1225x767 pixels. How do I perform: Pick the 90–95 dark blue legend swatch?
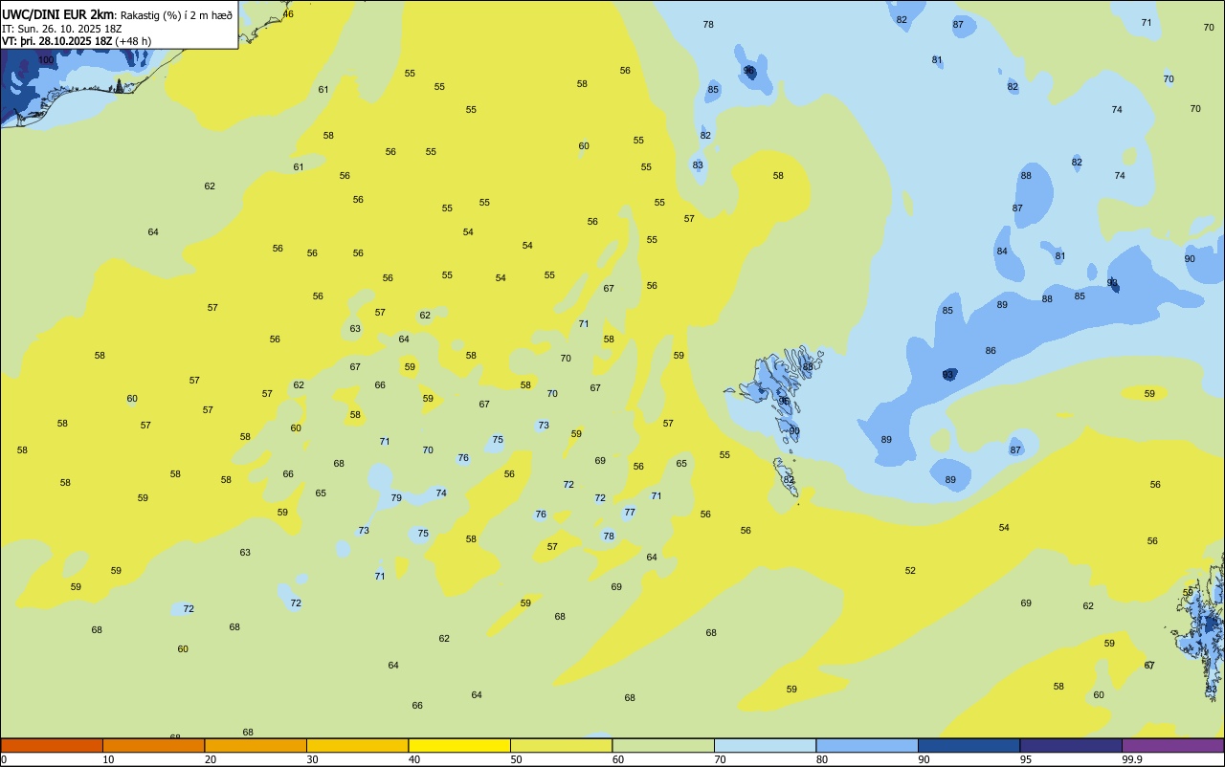point(969,745)
